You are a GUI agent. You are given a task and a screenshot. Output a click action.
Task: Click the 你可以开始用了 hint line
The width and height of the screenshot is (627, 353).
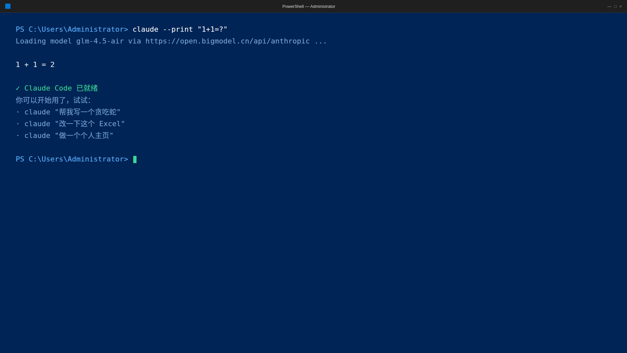(53, 100)
